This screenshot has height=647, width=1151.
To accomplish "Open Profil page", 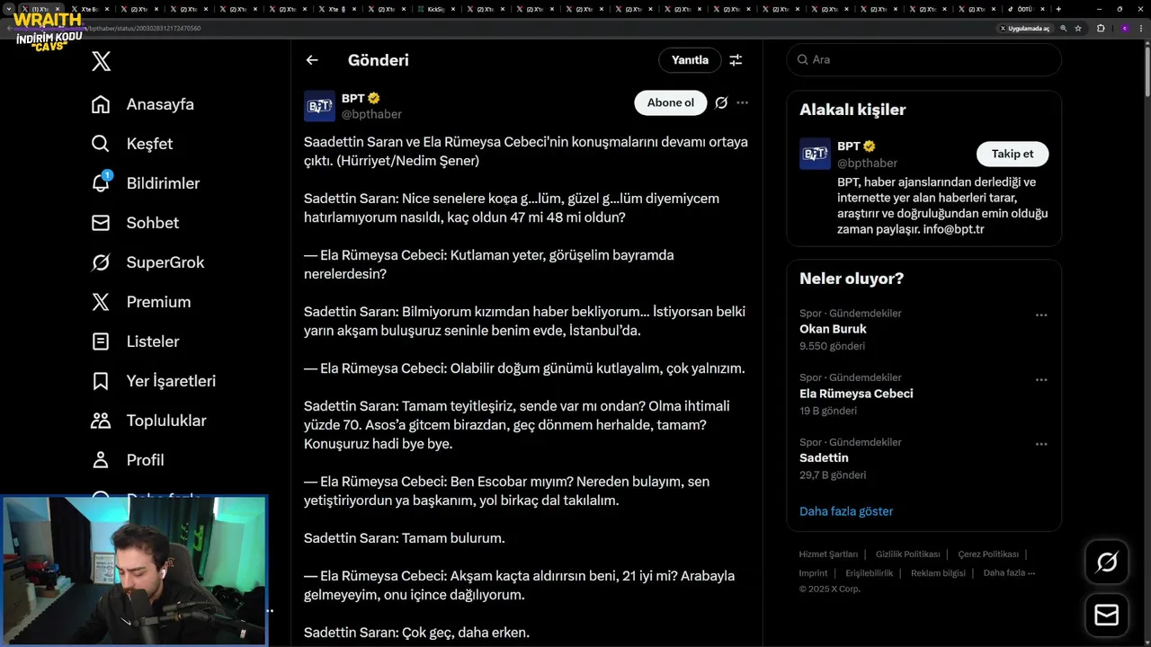I will tap(128, 460).
